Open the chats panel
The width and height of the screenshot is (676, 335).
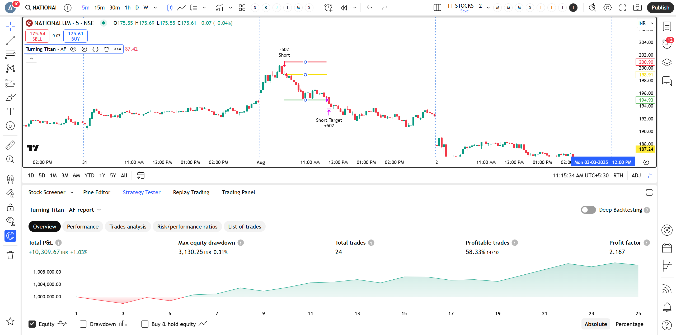(x=667, y=81)
